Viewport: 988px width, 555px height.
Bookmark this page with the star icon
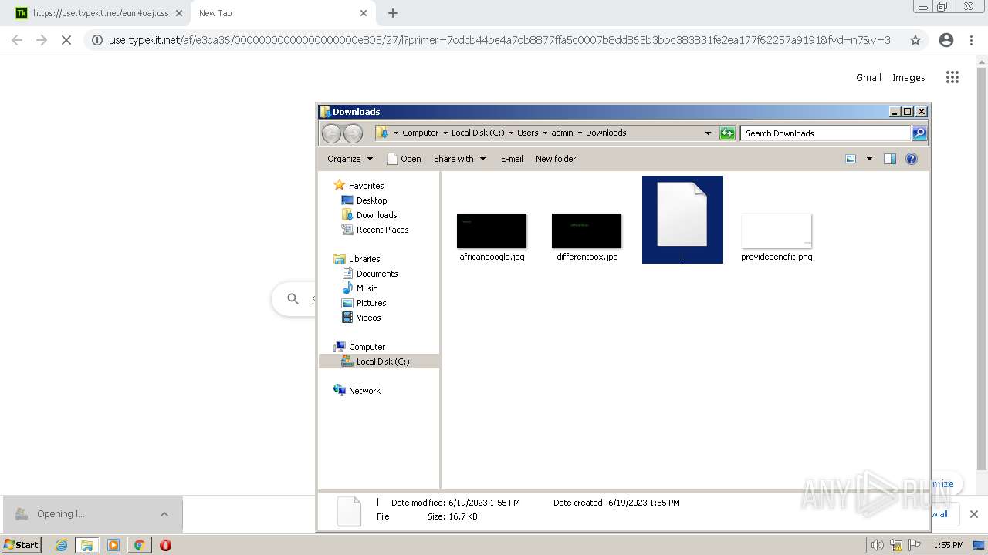[x=915, y=40]
